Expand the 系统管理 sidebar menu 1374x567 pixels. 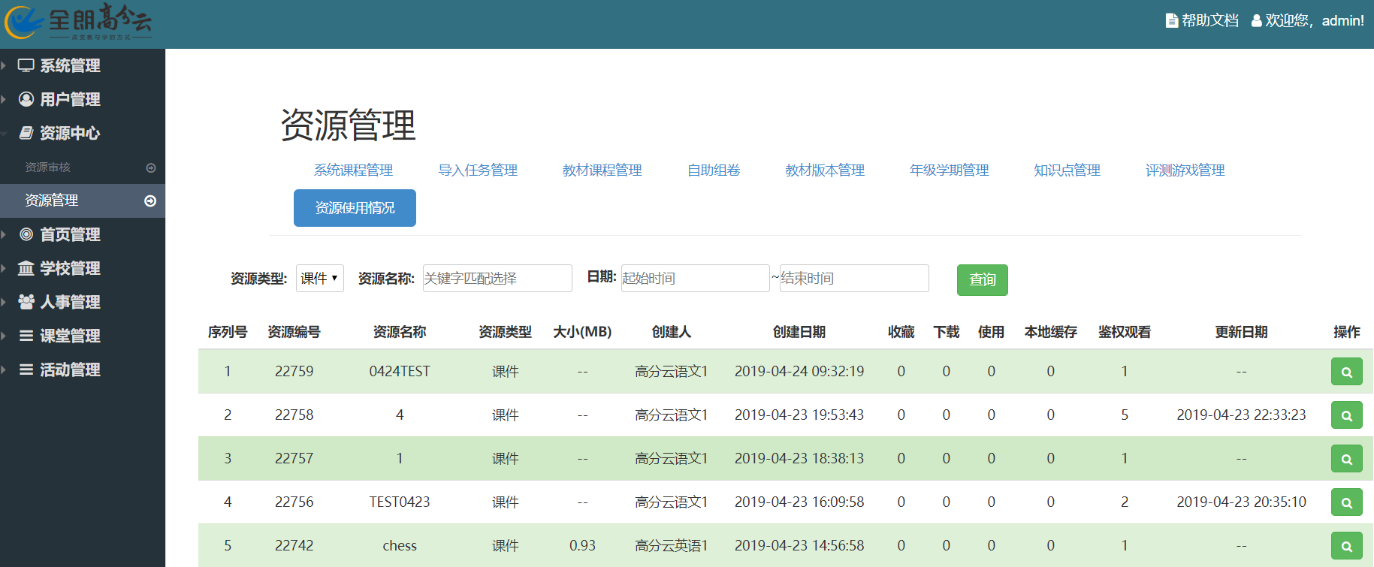[x=69, y=66]
